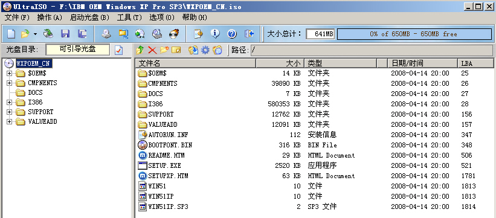Click the folder with blue disc icon
Viewport: 496px width, 218px height.
[x=217, y=50]
